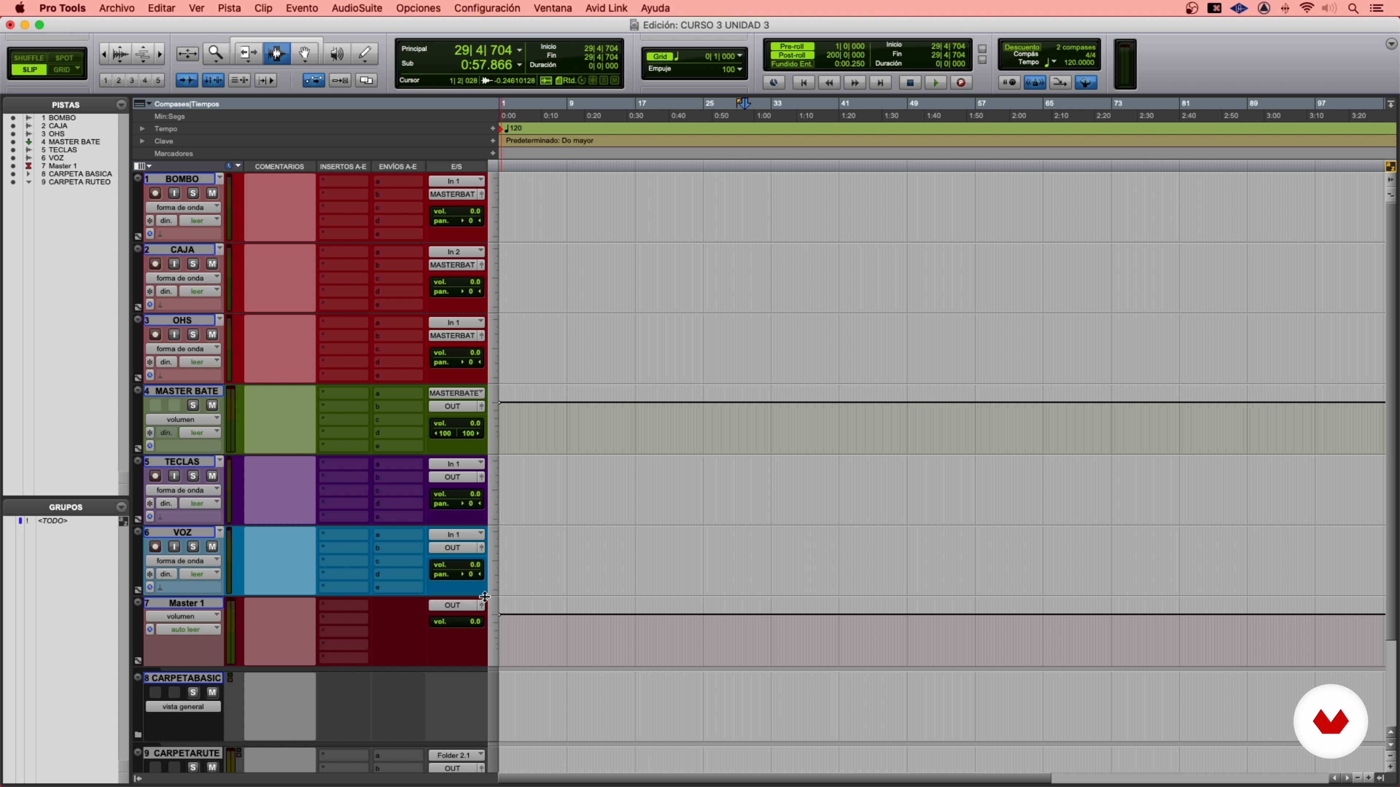The width and height of the screenshot is (1400, 787).
Task: Solo the BOMBO track
Action: 193,193
